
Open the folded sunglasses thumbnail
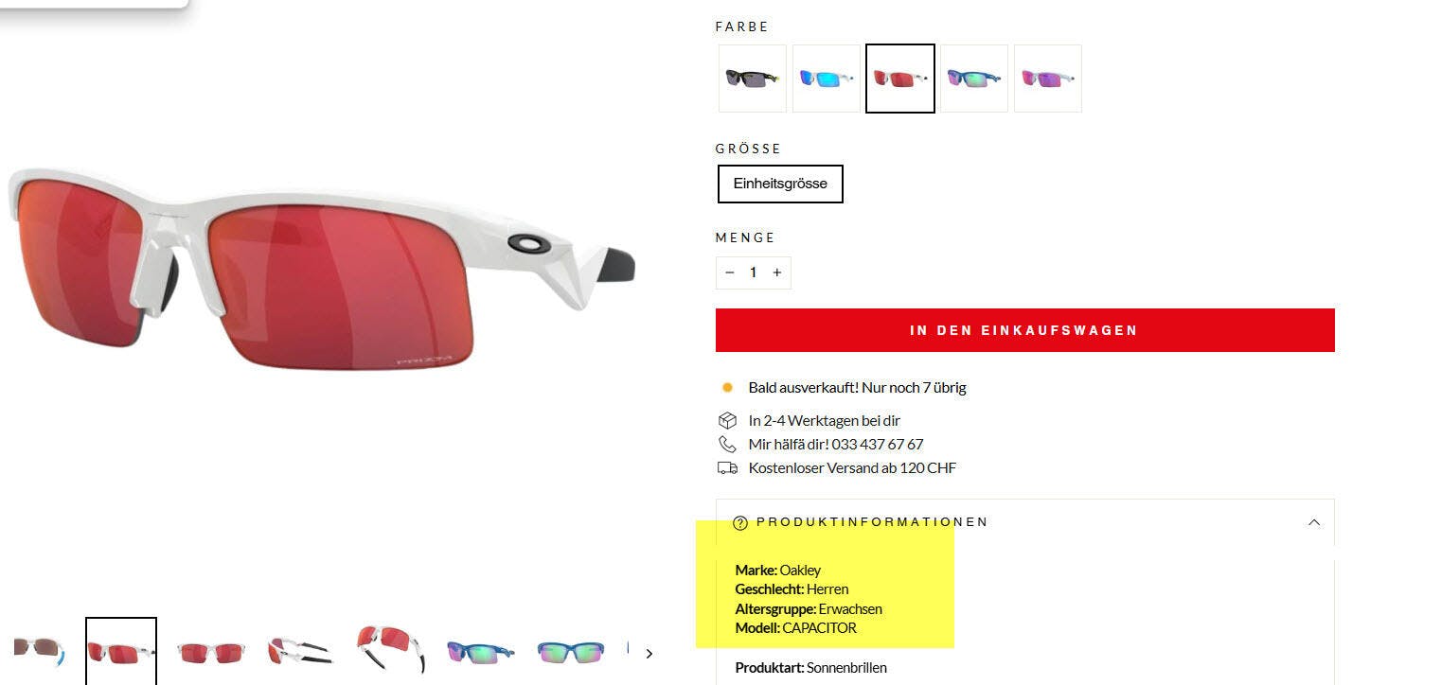click(300, 651)
